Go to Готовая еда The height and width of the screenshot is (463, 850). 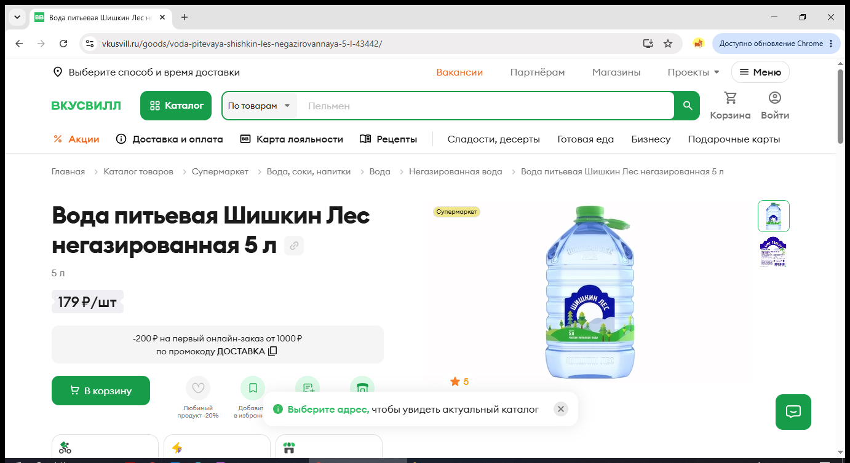click(586, 139)
